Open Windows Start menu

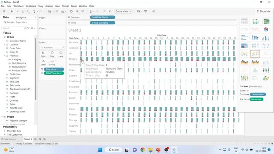pyautogui.click(x=100, y=150)
